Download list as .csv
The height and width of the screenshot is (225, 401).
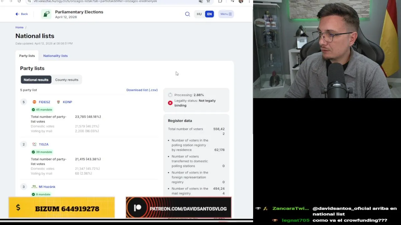(142, 90)
